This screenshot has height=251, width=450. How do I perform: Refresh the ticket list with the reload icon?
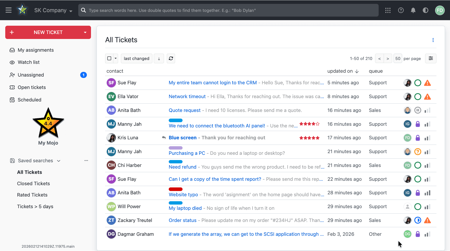pos(171,58)
